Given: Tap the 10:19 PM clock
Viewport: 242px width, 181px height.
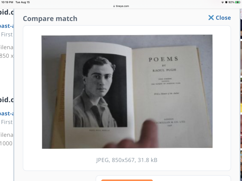Looking at the screenshot, I should pyautogui.click(x=7, y=2).
